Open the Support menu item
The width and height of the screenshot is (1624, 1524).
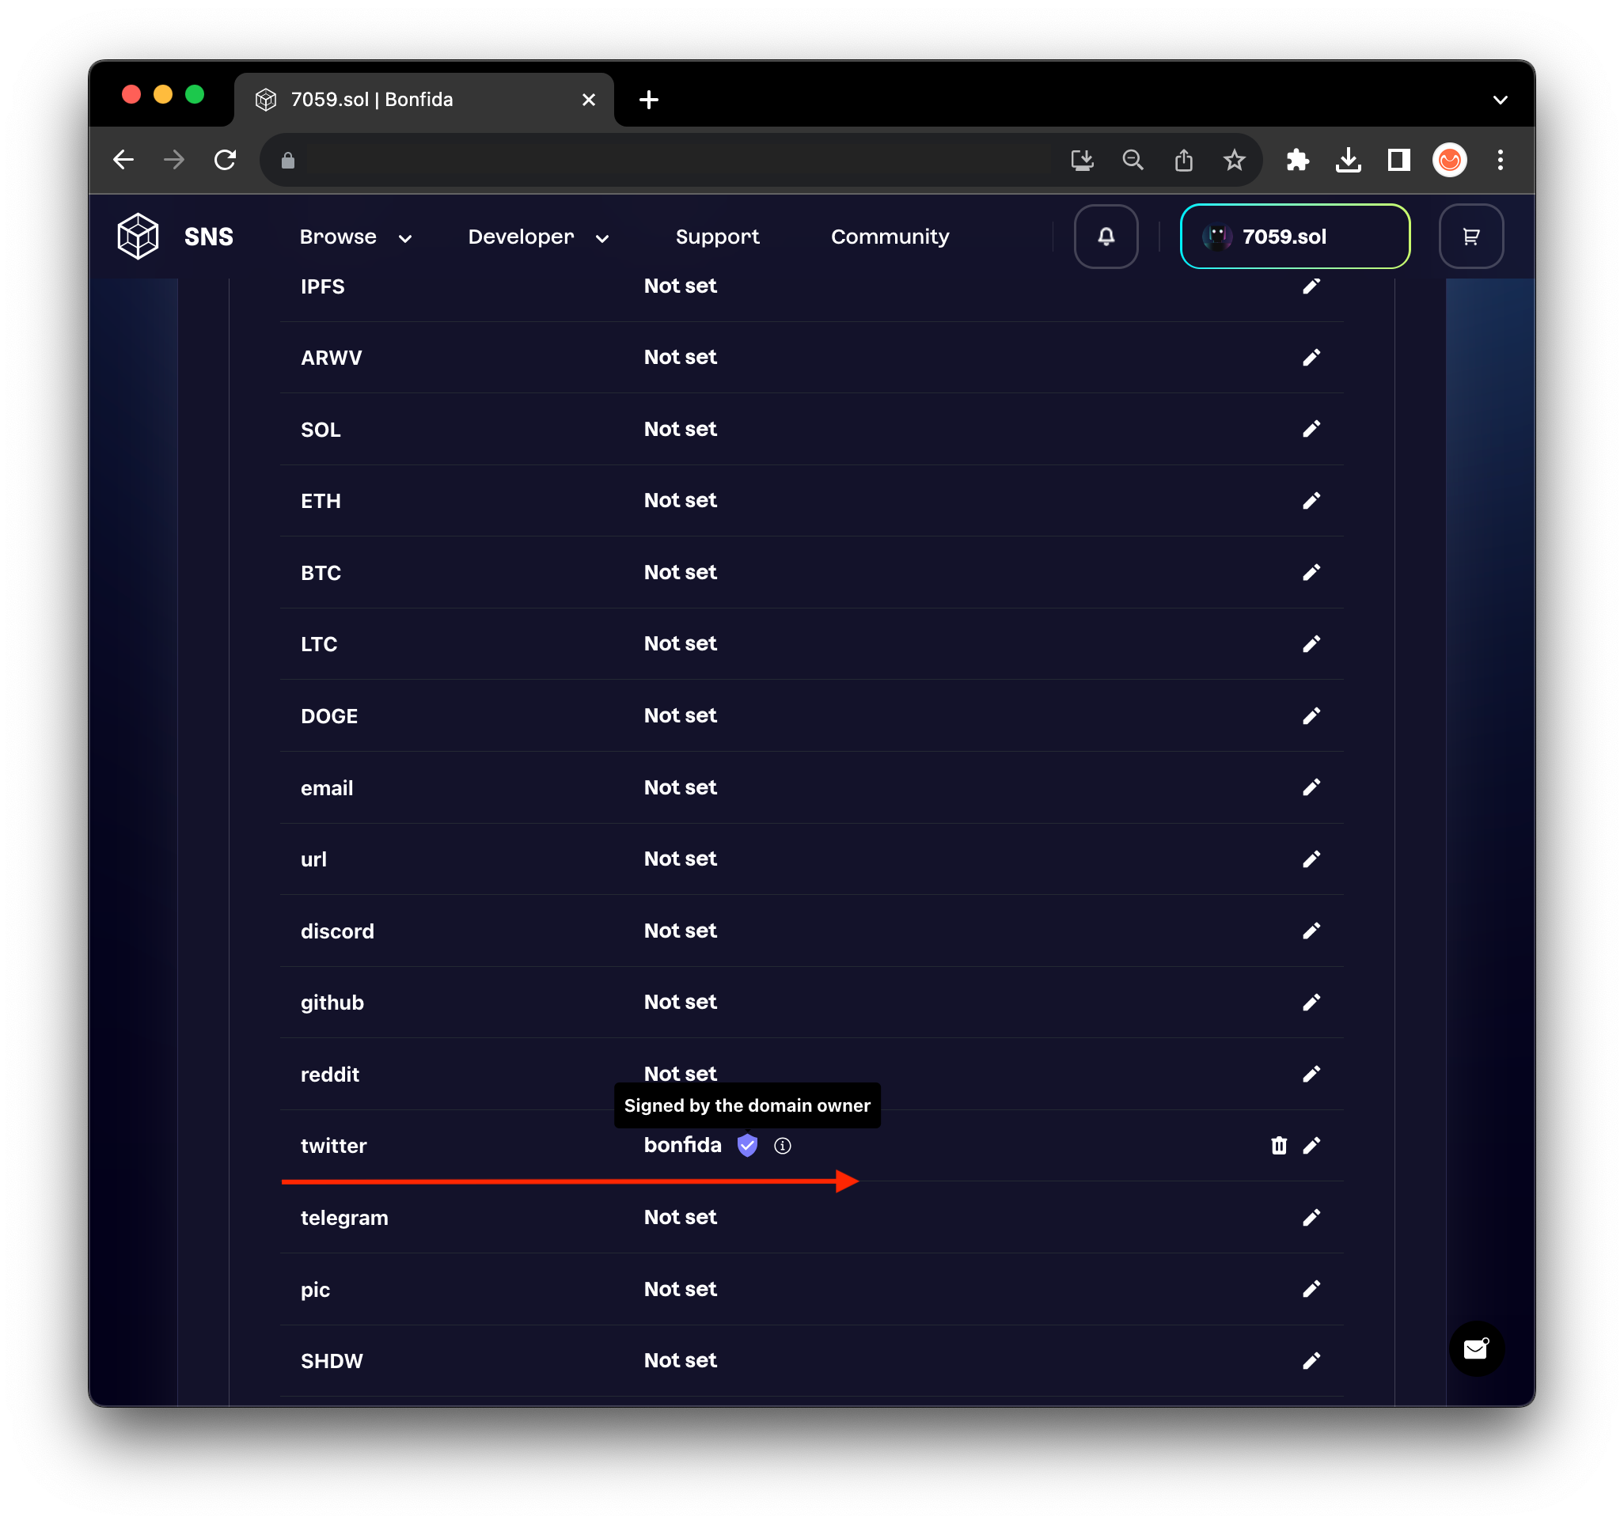tap(716, 237)
